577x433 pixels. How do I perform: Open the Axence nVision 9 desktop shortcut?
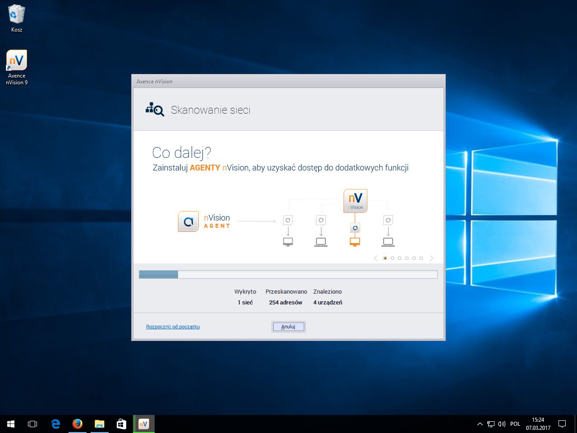tap(17, 67)
